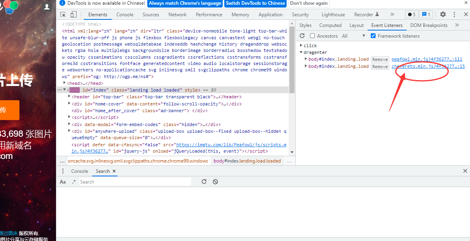Clear the search results
This screenshot has width=470, height=241.
[215, 182]
